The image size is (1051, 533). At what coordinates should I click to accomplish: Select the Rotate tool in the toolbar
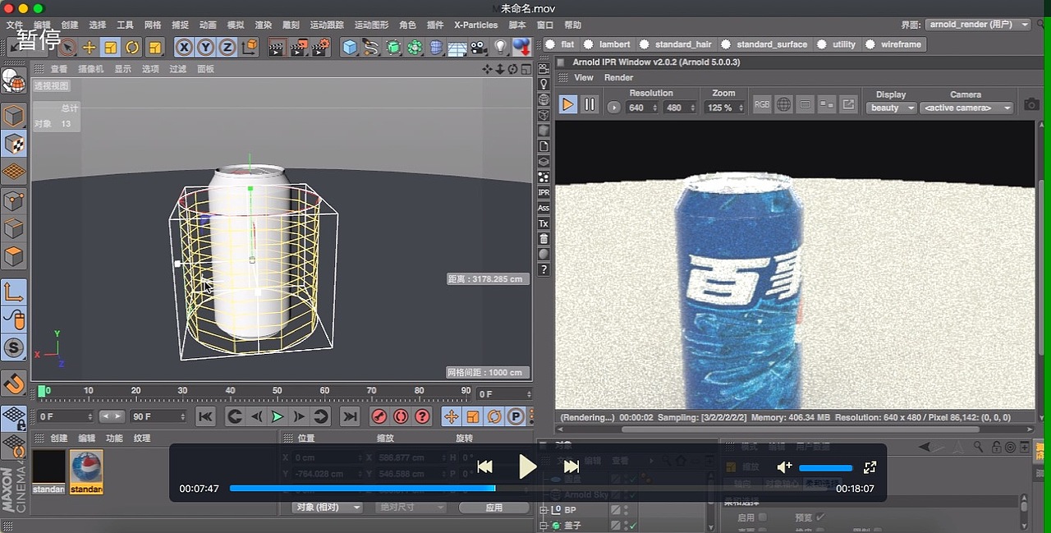point(131,47)
